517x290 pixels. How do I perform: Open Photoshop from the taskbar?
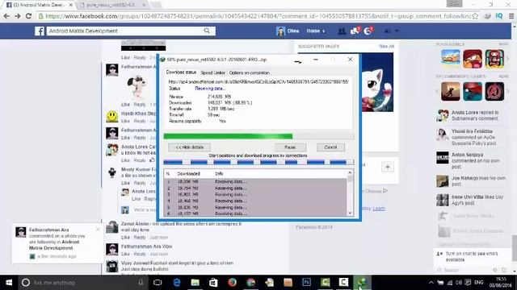[307, 283]
